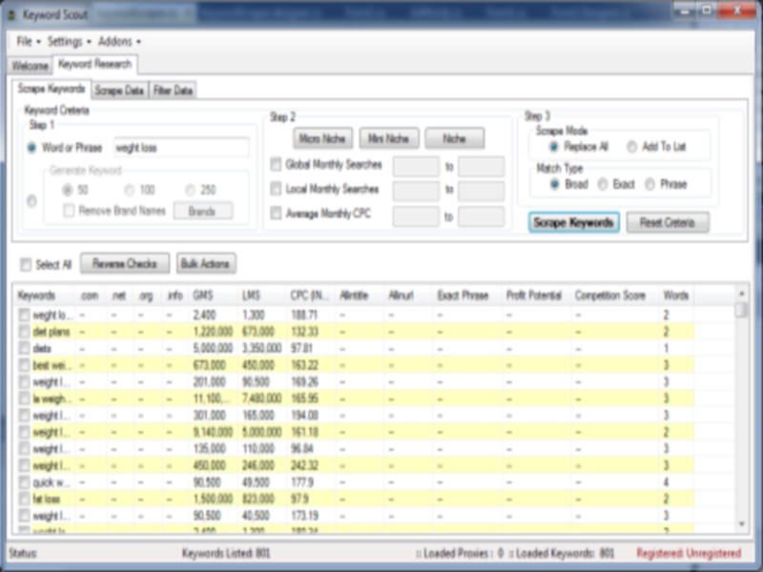This screenshot has width=763, height=572.
Task: Click the results scrollbar up arrow
Action: 741,293
